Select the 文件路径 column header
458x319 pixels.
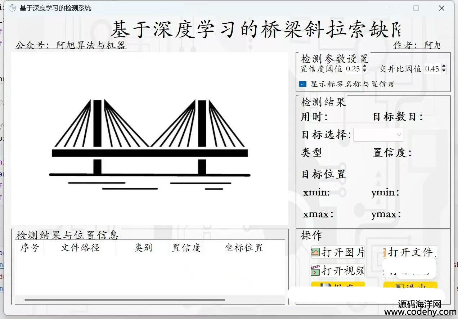pos(80,248)
